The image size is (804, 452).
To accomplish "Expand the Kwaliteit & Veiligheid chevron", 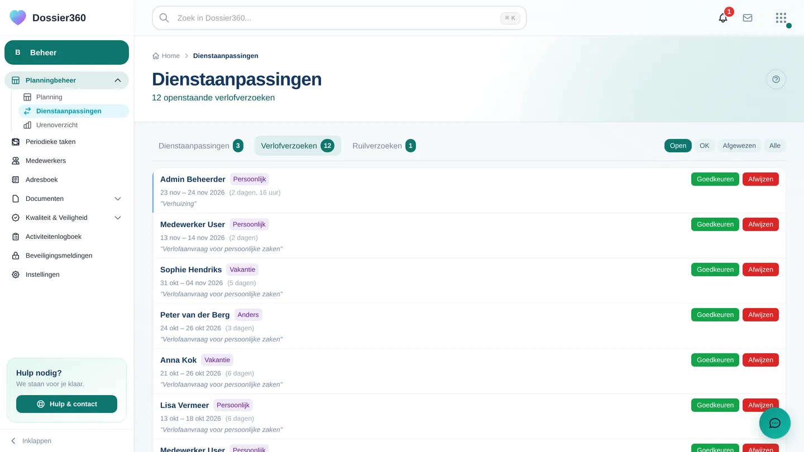I will (x=118, y=218).
